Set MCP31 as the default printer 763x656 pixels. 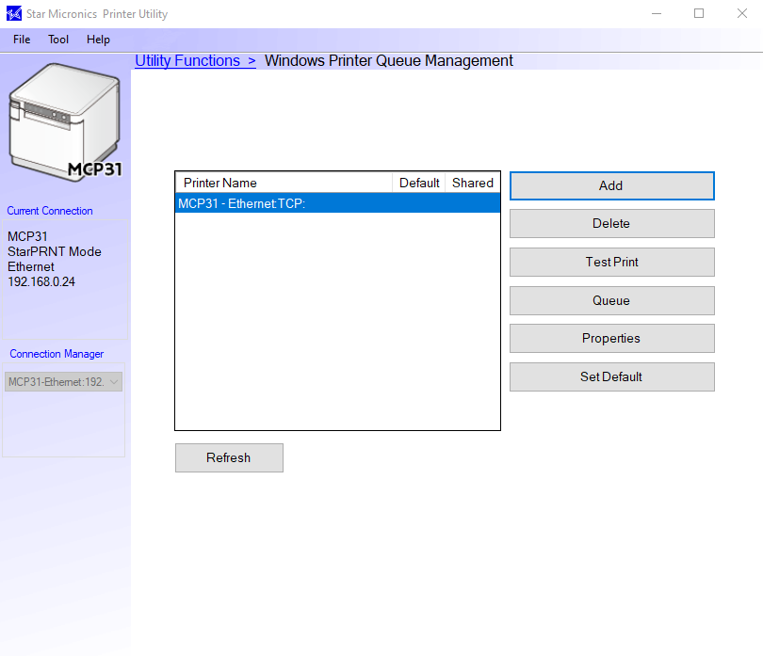[611, 376]
